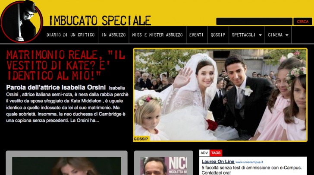Open the Gossip menu item
This screenshot has height=175, width=314.
pyautogui.click(x=218, y=35)
